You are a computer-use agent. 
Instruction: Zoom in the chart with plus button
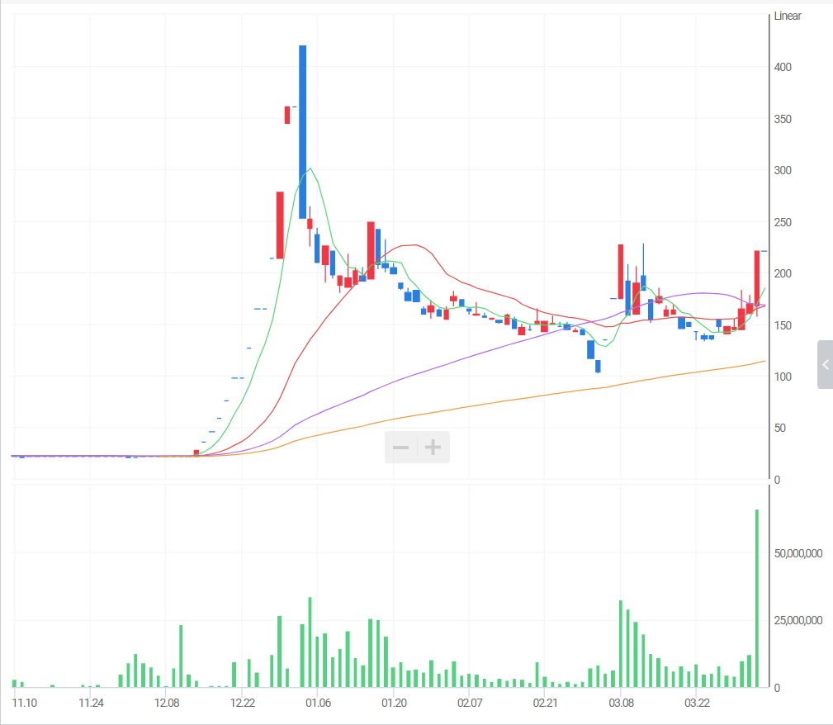click(x=433, y=447)
